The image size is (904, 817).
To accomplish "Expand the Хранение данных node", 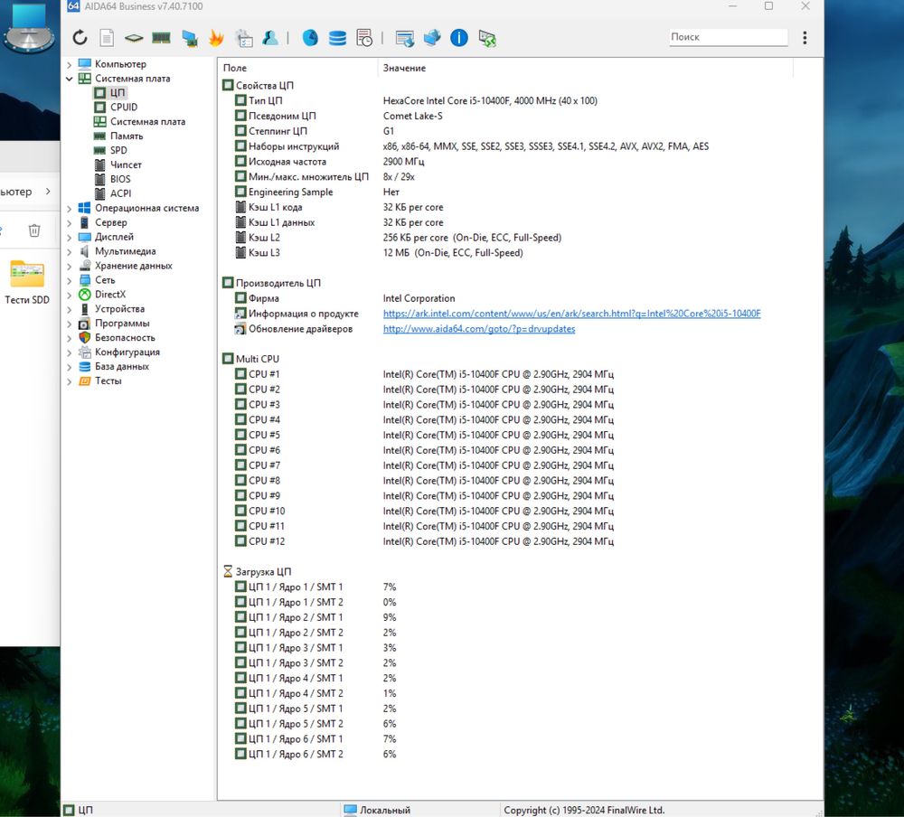I will click(x=70, y=266).
